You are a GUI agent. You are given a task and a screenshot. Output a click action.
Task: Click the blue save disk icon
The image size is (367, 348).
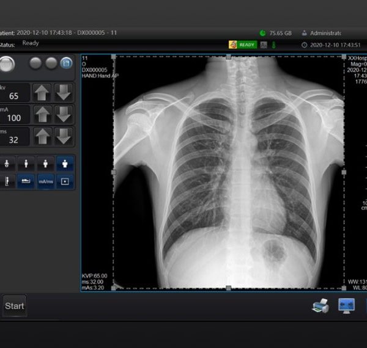66,63
